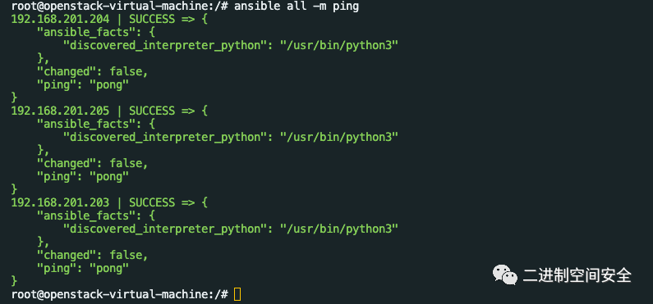Image resolution: width=653 pixels, height=304 pixels.
Task: Click the "pong" value for host 203
Action: pyautogui.click(x=109, y=268)
